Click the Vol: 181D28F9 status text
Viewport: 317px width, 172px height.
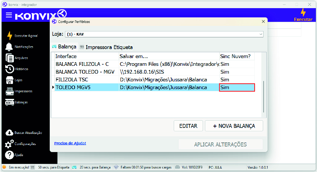tap(192, 167)
